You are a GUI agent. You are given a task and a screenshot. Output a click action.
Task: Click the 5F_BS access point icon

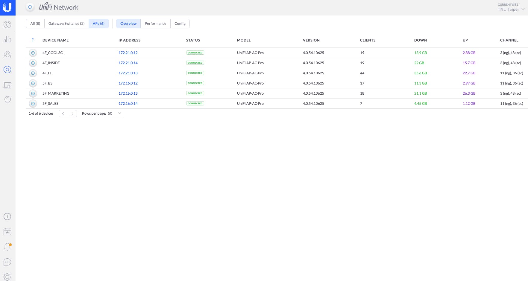click(x=33, y=83)
